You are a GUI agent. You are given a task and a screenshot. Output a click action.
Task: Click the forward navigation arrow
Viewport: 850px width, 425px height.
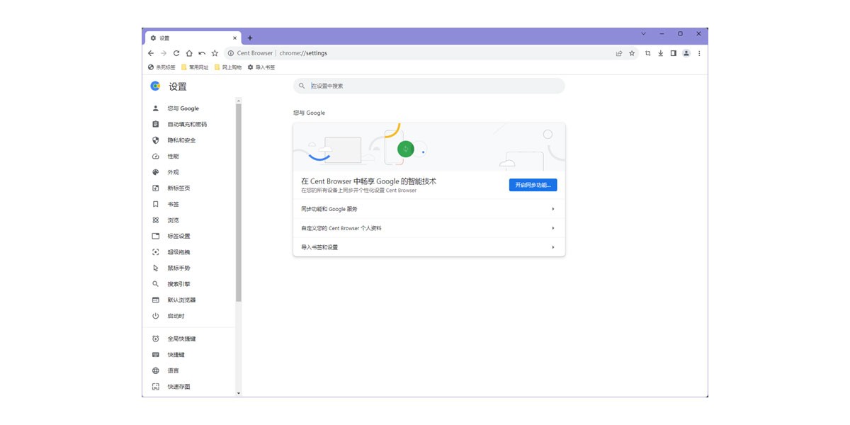(x=164, y=53)
